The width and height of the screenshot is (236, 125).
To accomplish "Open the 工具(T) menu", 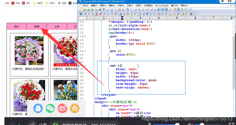I will point(139,5).
